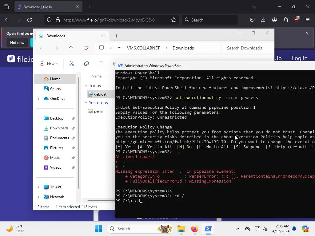Collapse the Yesterday file group
Viewport: 315px width, 236px height.
pyautogui.click(x=86, y=103)
